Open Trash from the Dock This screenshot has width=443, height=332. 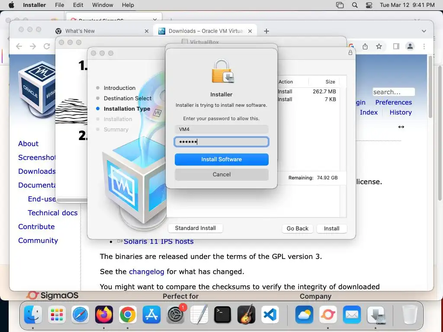pyautogui.click(x=410, y=314)
